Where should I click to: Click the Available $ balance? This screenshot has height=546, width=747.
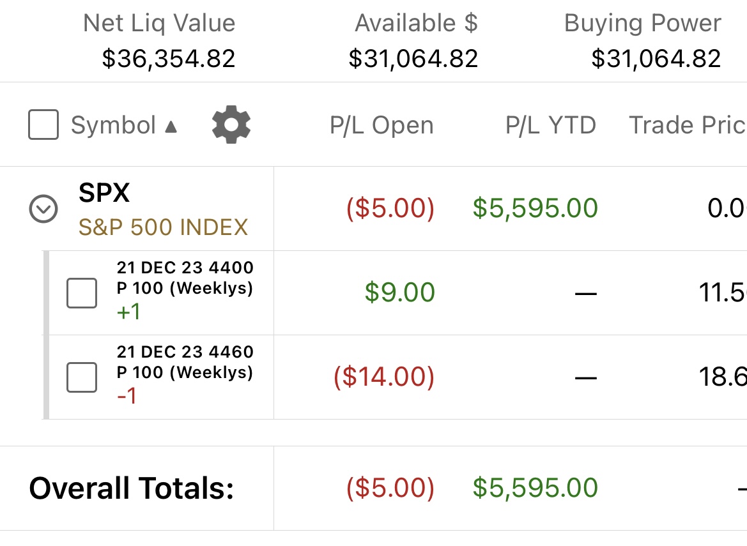click(x=413, y=59)
